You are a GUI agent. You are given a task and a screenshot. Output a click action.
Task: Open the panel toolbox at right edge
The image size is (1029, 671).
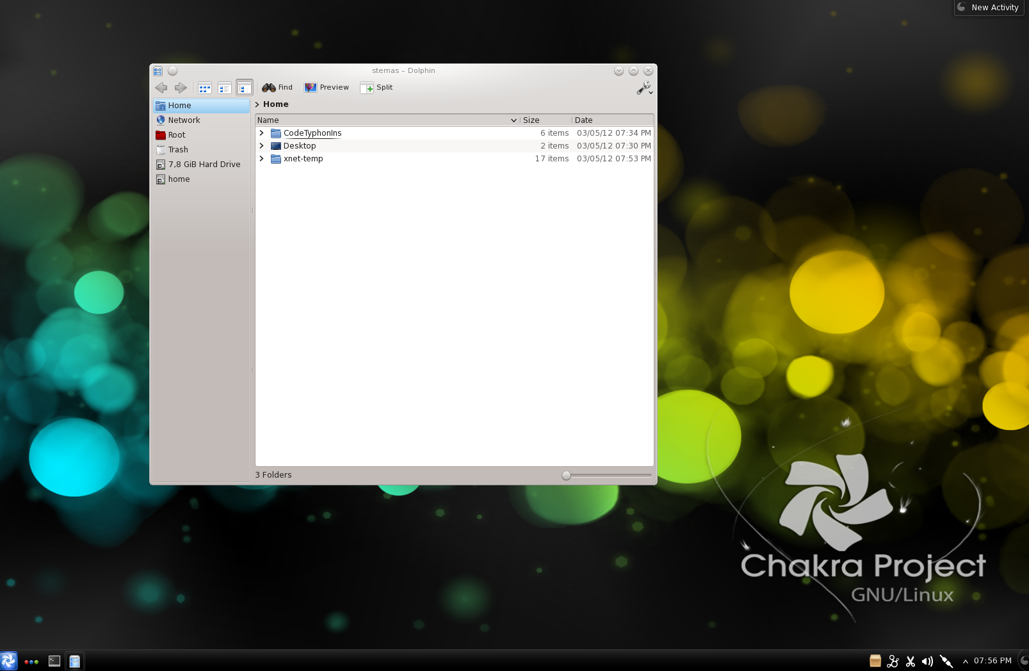(x=1024, y=661)
